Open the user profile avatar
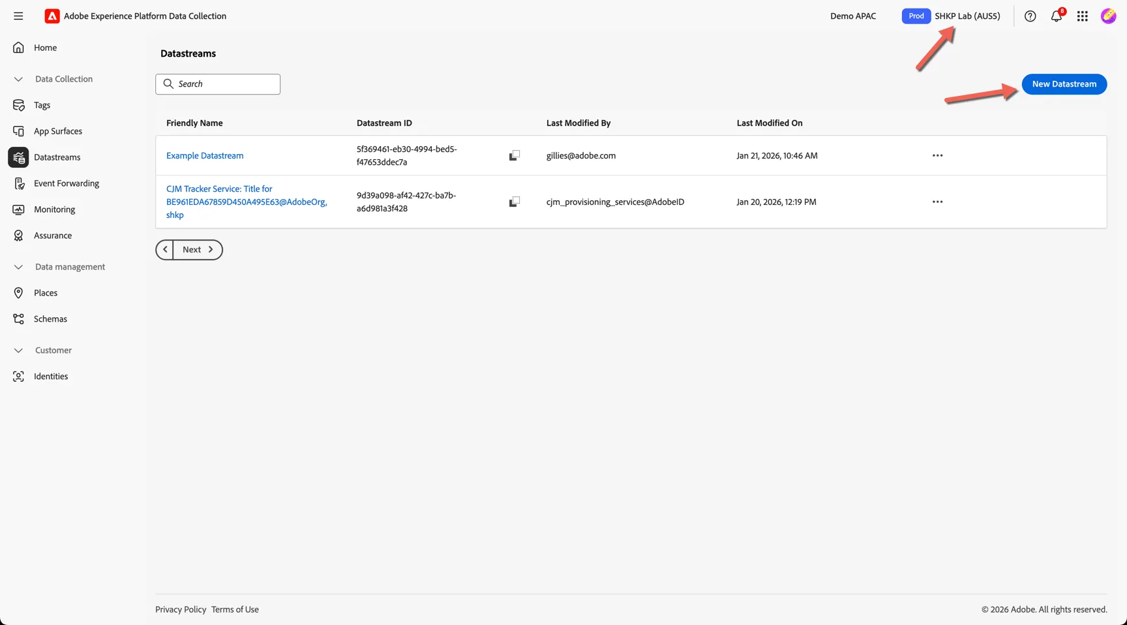This screenshot has width=1127, height=625. tap(1108, 16)
